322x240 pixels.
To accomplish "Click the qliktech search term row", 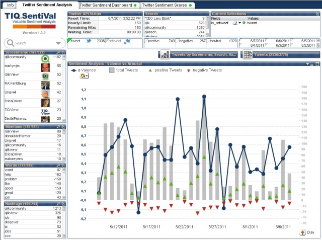I will point(175,32).
